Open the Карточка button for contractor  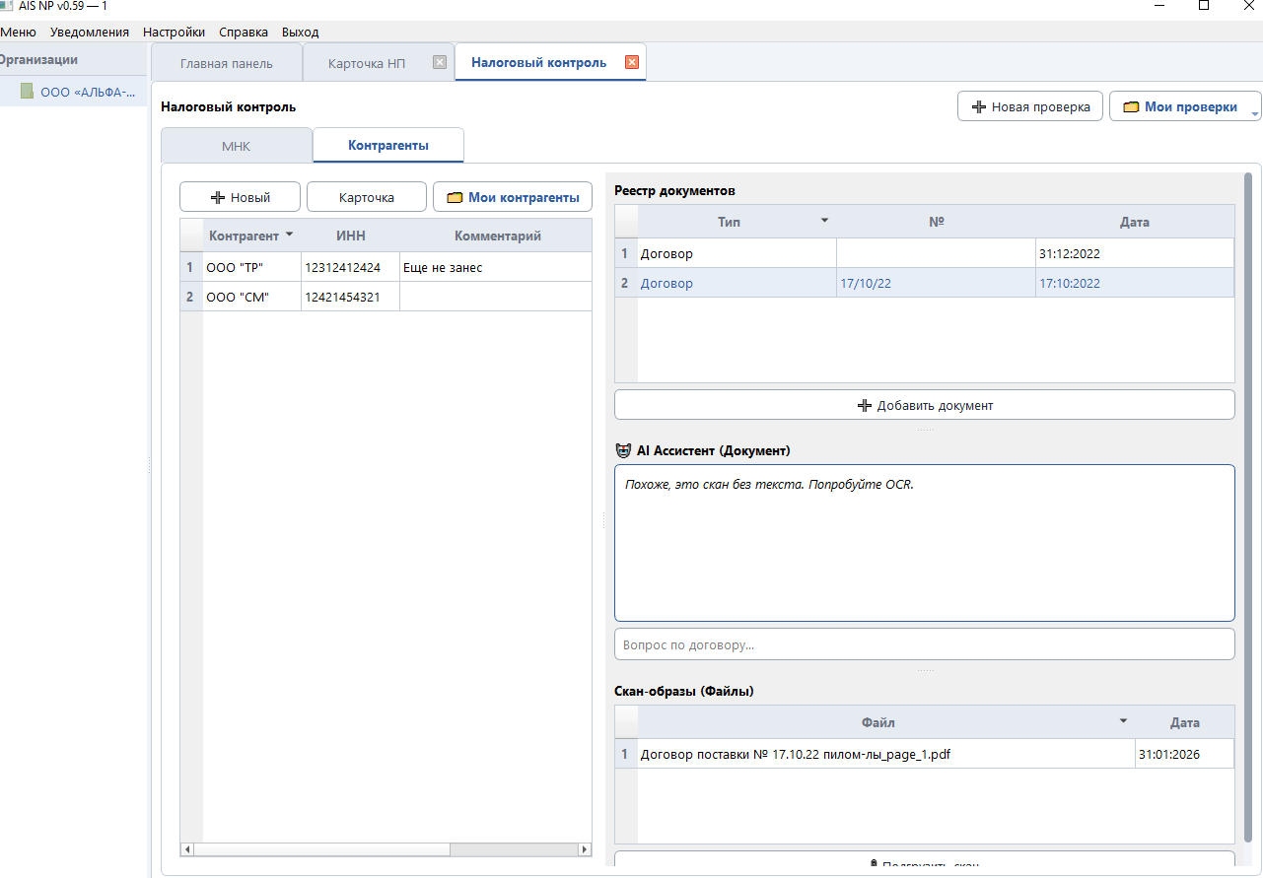pyautogui.click(x=366, y=197)
